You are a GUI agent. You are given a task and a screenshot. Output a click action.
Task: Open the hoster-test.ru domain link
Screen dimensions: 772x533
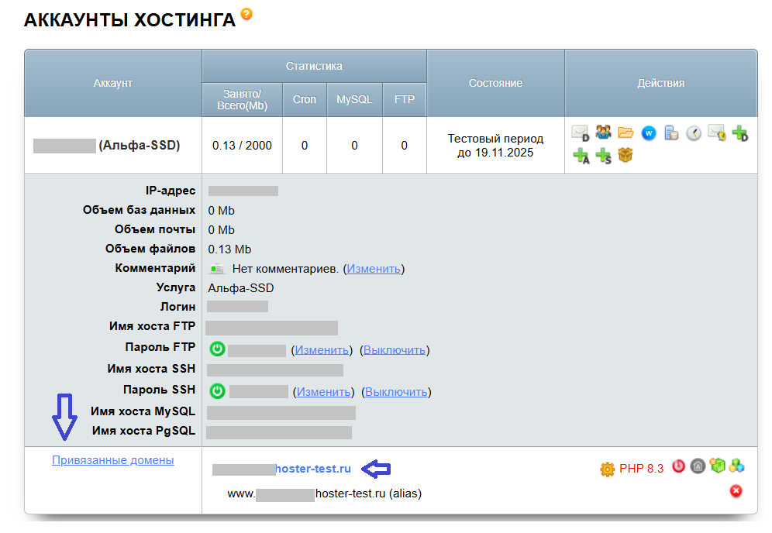312,469
